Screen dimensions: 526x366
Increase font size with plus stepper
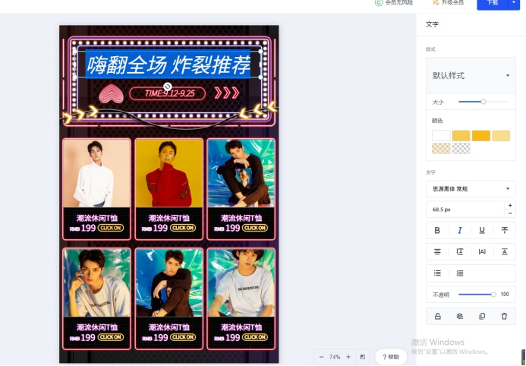(x=510, y=205)
